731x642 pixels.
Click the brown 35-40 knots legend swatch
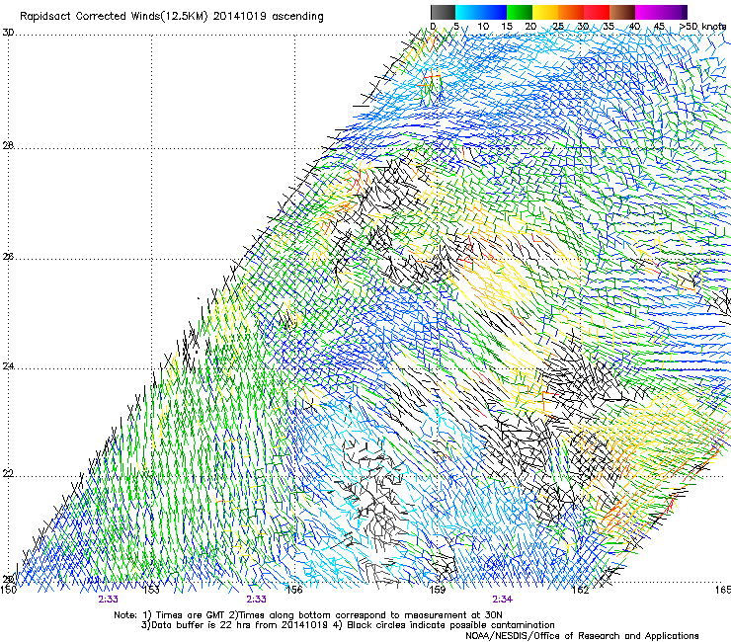point(622,12)
